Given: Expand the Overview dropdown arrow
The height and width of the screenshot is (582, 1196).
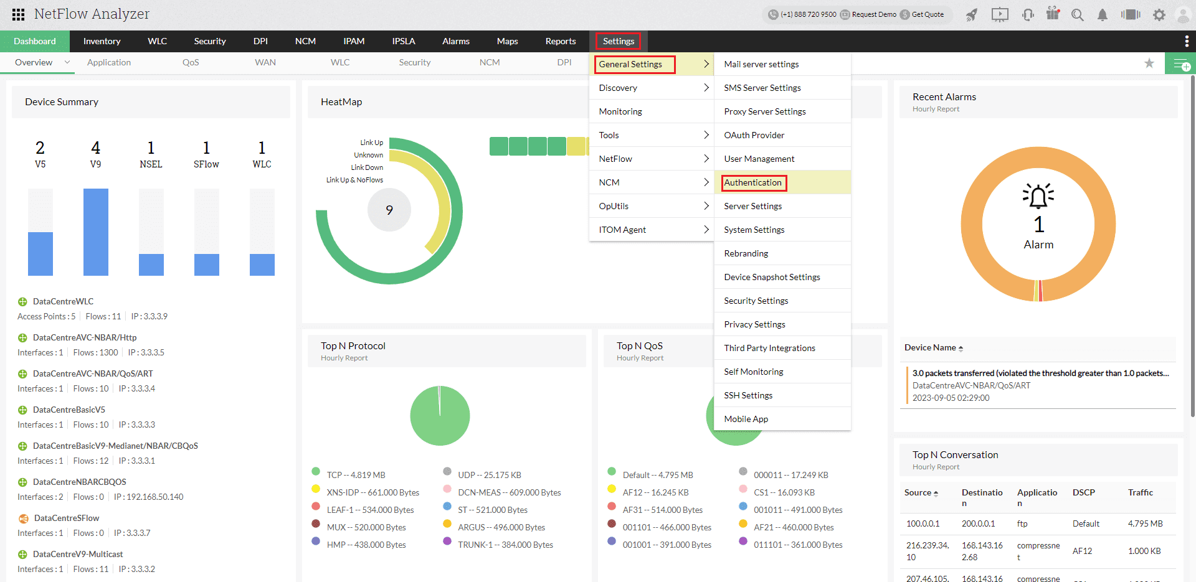Looking at the screenshot, I should click(67, 62).
